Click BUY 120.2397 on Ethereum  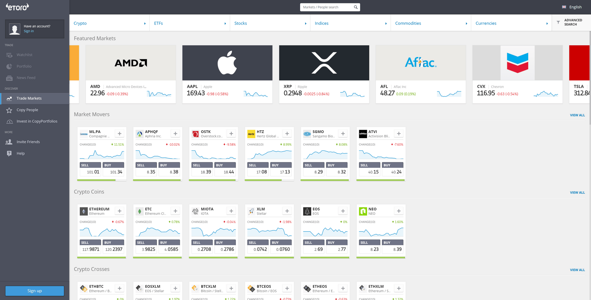coord(113,246)
